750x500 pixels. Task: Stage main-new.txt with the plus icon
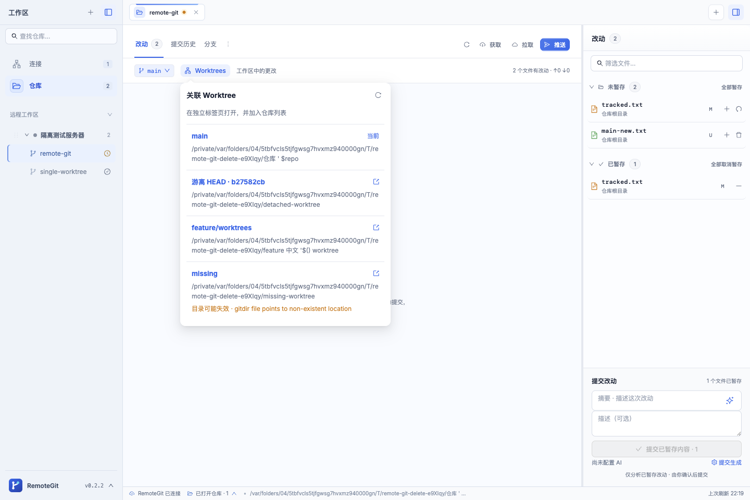[x=727, y=135]
